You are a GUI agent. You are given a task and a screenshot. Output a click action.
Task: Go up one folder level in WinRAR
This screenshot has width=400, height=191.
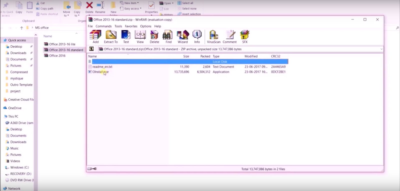[91, 49]
